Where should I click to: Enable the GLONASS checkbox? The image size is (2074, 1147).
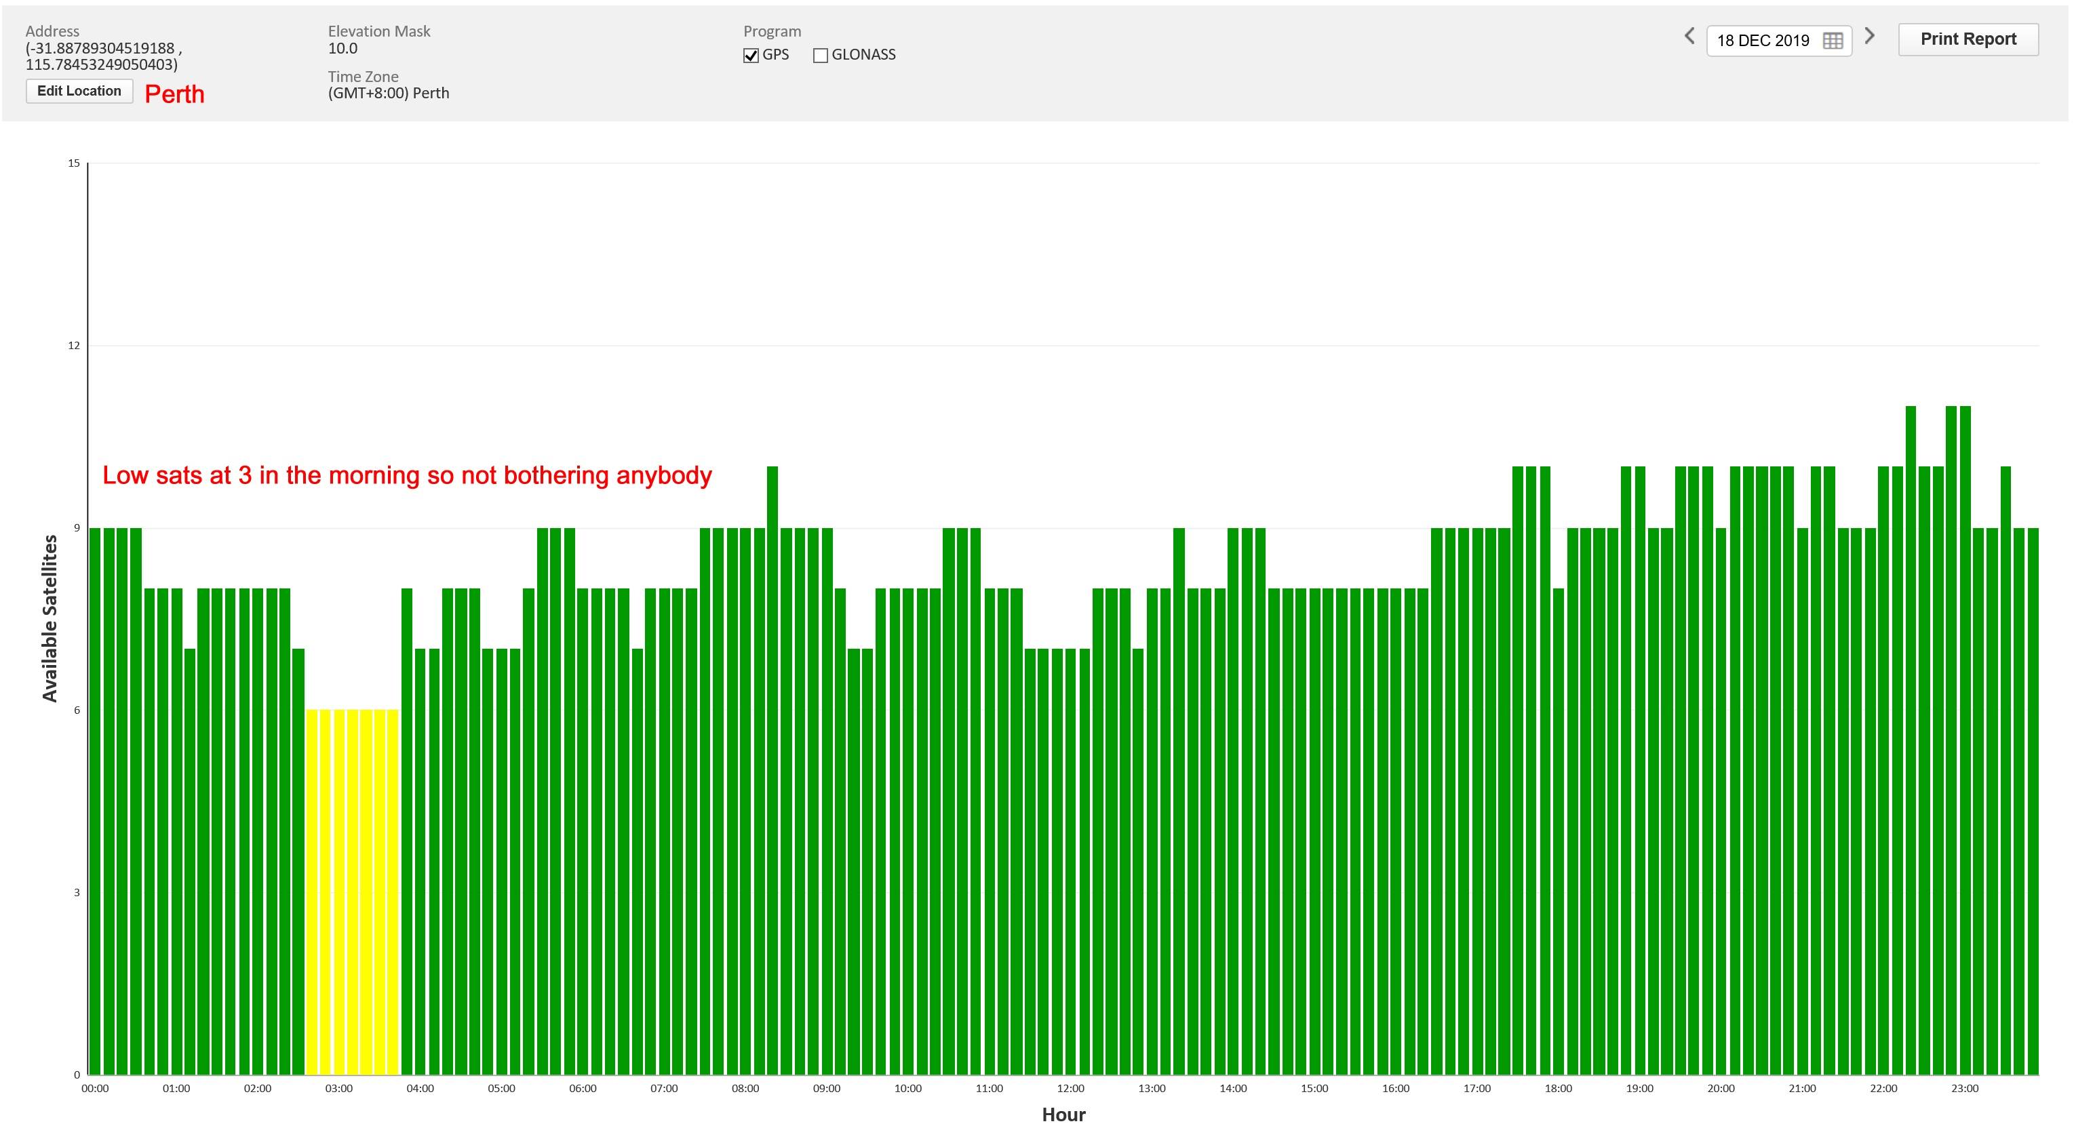[x=819, y=56]
